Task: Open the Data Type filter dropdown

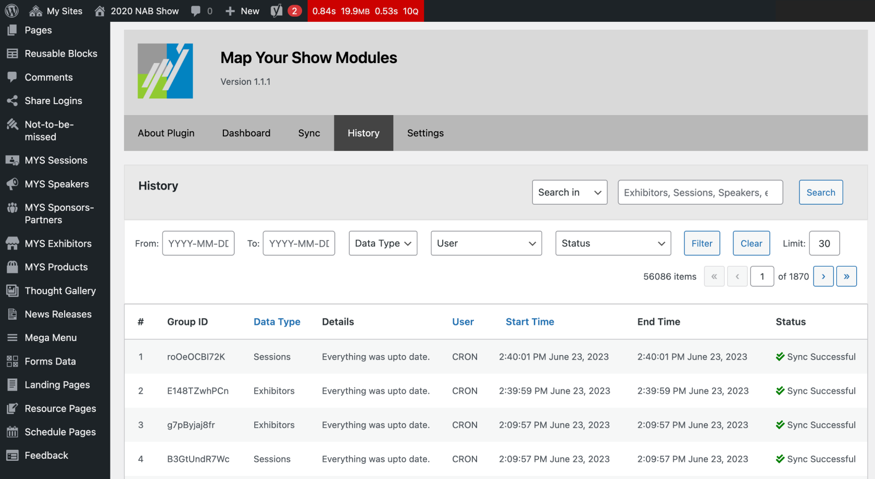Action: (x=383, y=243)
